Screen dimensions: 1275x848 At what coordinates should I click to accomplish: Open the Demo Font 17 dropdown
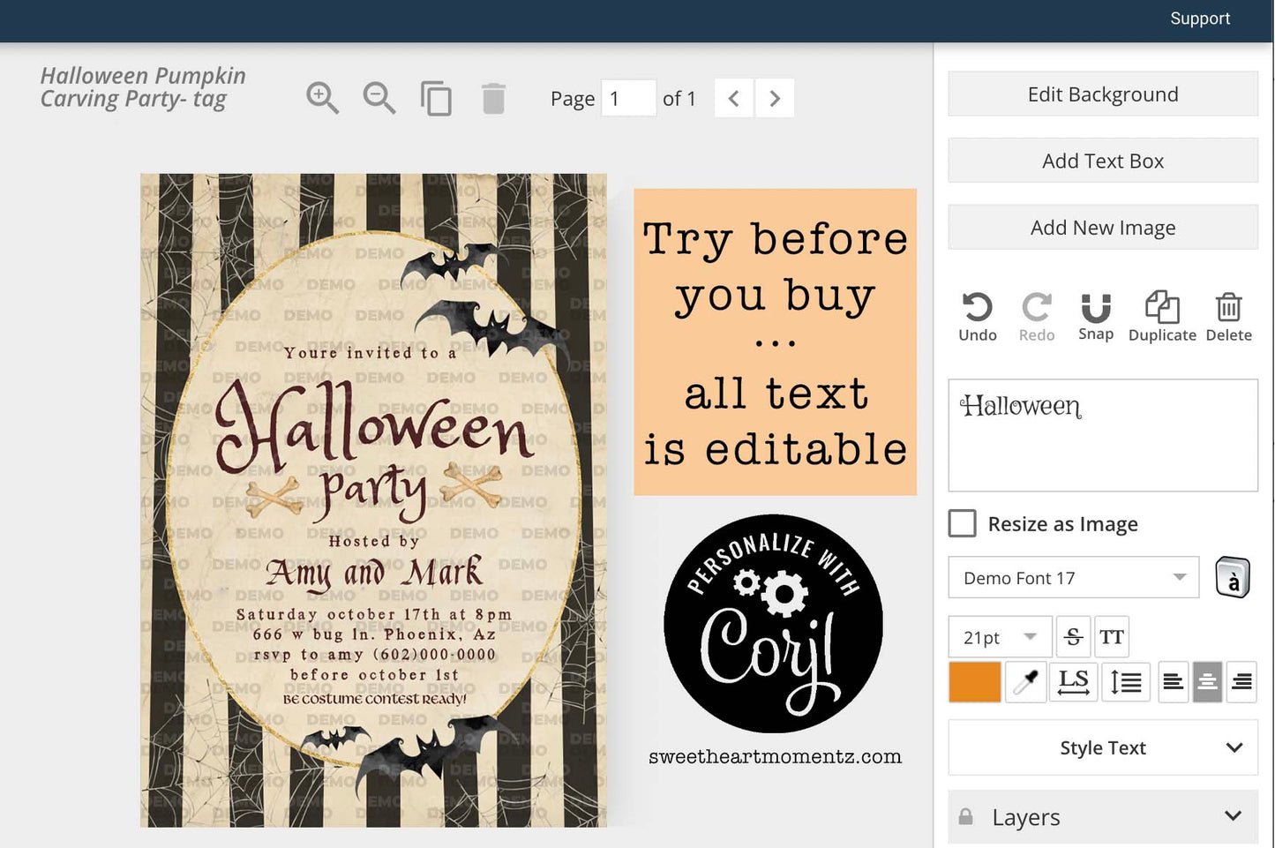click(x=1073, y=578)
